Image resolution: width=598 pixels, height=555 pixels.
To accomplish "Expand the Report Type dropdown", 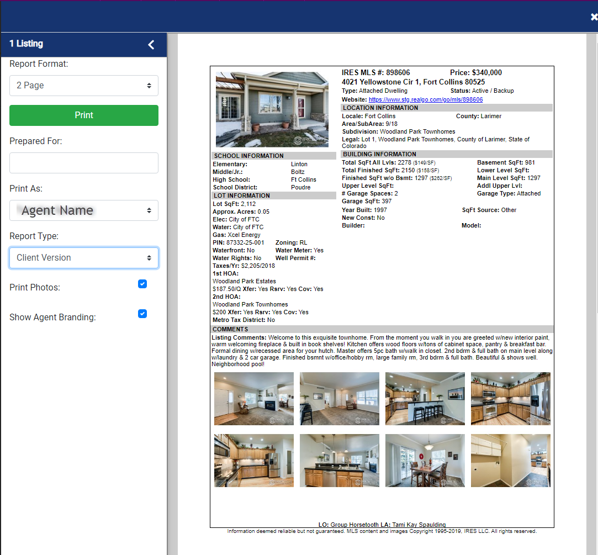I will point(84,258).
